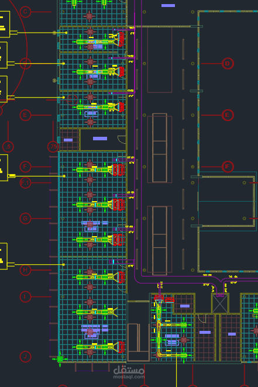This screenshot has height=387, width=258.
Task: Select the grid bubble labeled .5
Action: pos(8,146)
